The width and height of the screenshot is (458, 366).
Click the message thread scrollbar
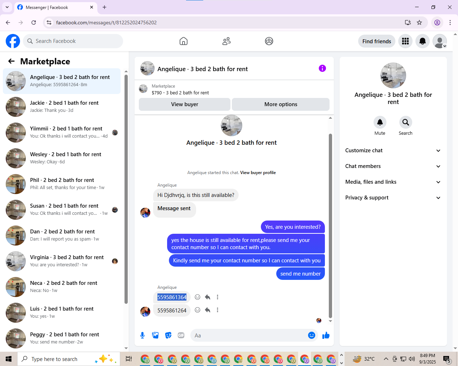pyautogui.click(x=330, y=226)
